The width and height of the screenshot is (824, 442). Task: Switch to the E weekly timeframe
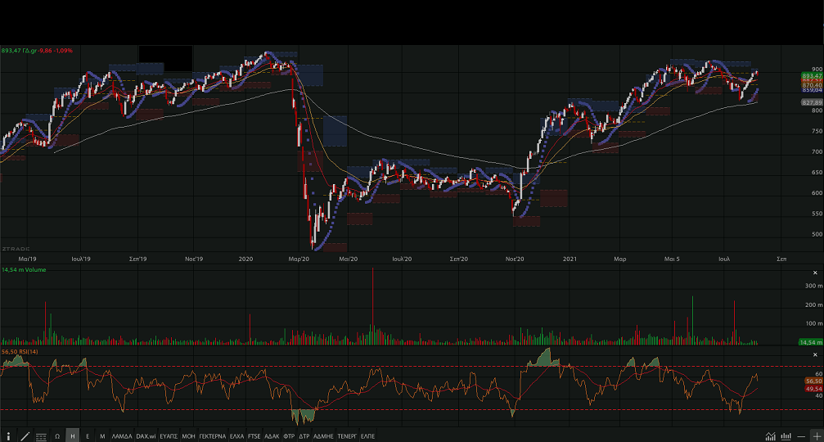point(88,436)
